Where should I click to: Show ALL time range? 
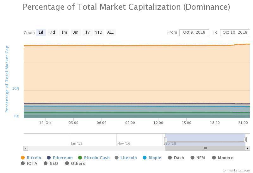[110, 32]
